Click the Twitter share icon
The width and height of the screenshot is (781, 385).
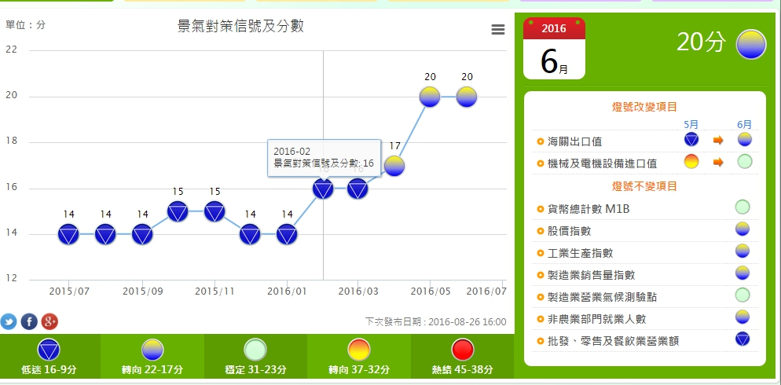coord(9,321)
